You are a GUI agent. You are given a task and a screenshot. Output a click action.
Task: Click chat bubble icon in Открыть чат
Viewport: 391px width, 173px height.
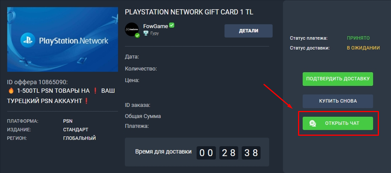coord(313,123)
